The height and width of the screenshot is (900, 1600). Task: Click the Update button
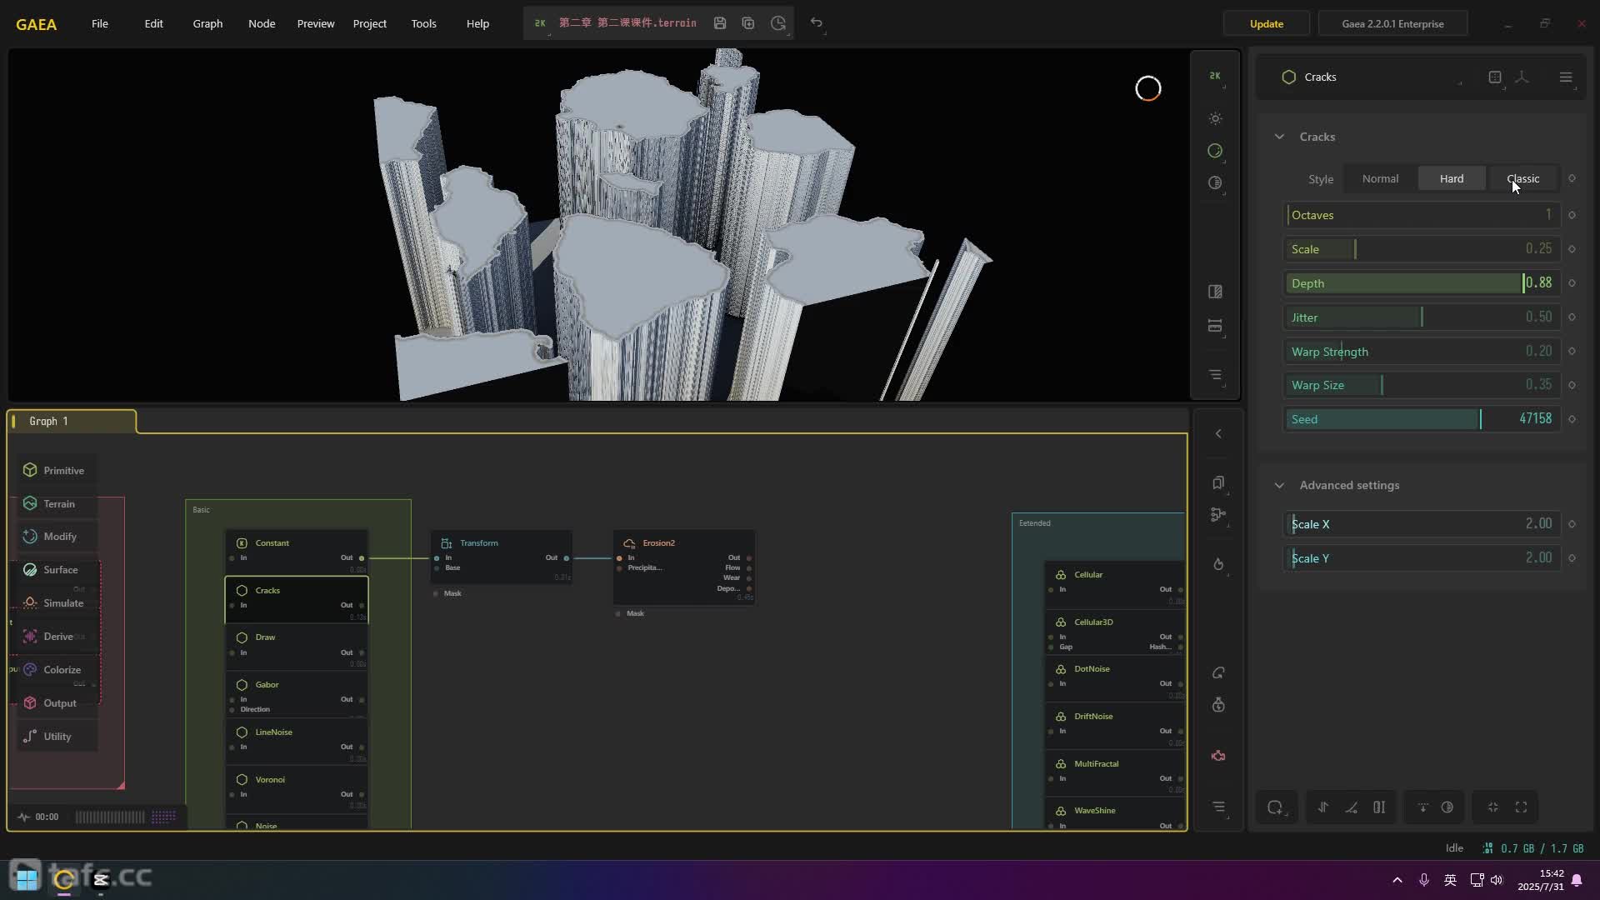tap(1266, 23)
